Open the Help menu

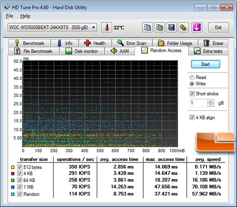coord(25,16)
